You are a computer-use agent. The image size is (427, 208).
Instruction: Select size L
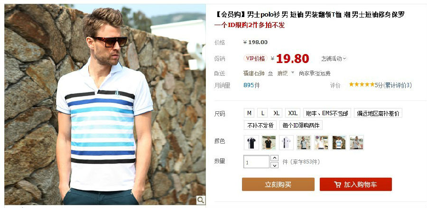[262, 113]
